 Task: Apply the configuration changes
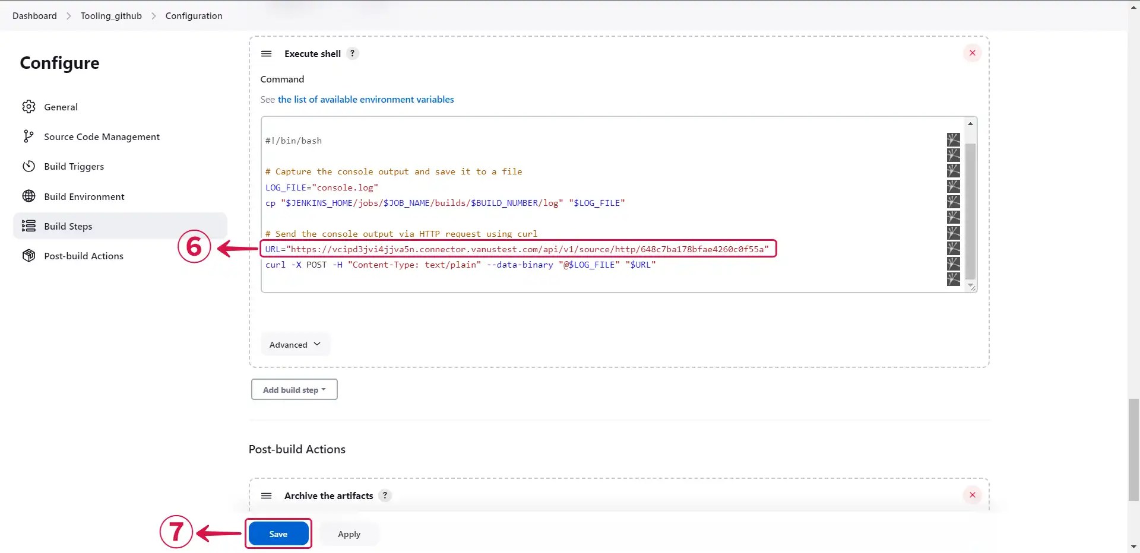(349, 533)
